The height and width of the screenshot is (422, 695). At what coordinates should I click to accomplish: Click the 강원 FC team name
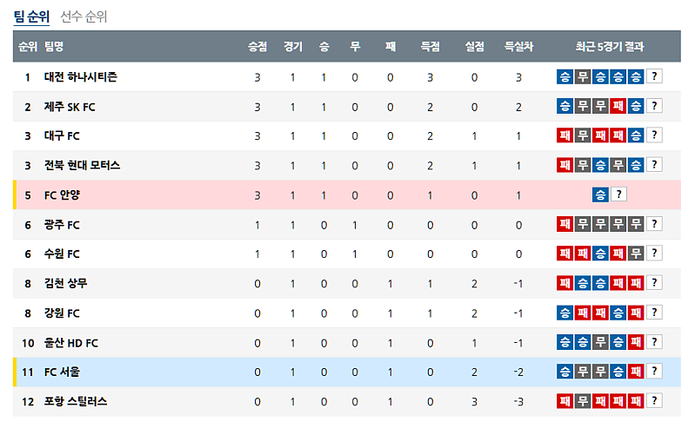(x=62, y=313)
